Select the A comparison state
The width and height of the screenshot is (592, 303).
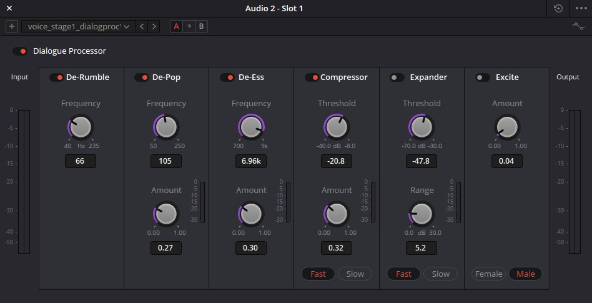tap(176, 26)
